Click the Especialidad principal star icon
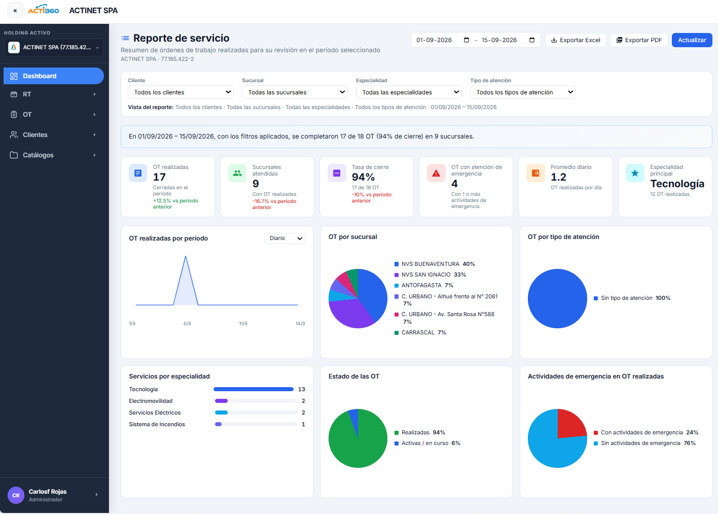718x514 pixels. (635, 173)
